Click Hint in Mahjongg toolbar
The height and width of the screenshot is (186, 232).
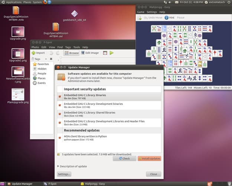point(169,17)
